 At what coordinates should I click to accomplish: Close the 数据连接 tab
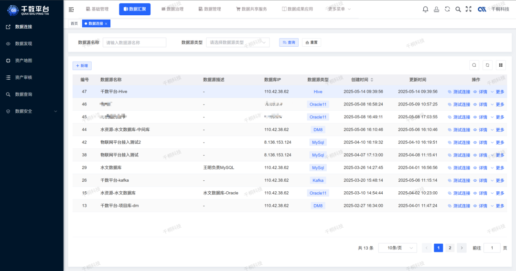tap(106, 24)
